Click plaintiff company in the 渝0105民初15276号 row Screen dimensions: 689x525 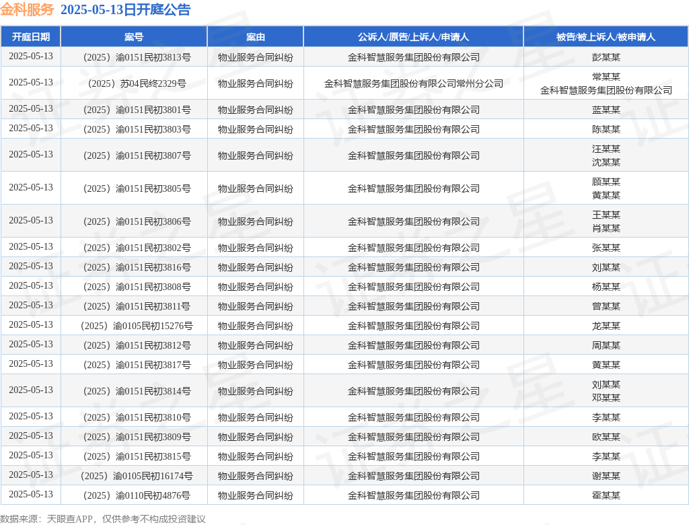point(414,326)
